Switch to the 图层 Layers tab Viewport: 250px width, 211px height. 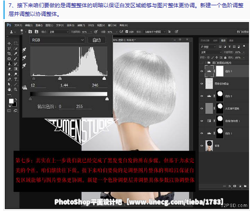point(223,41)
